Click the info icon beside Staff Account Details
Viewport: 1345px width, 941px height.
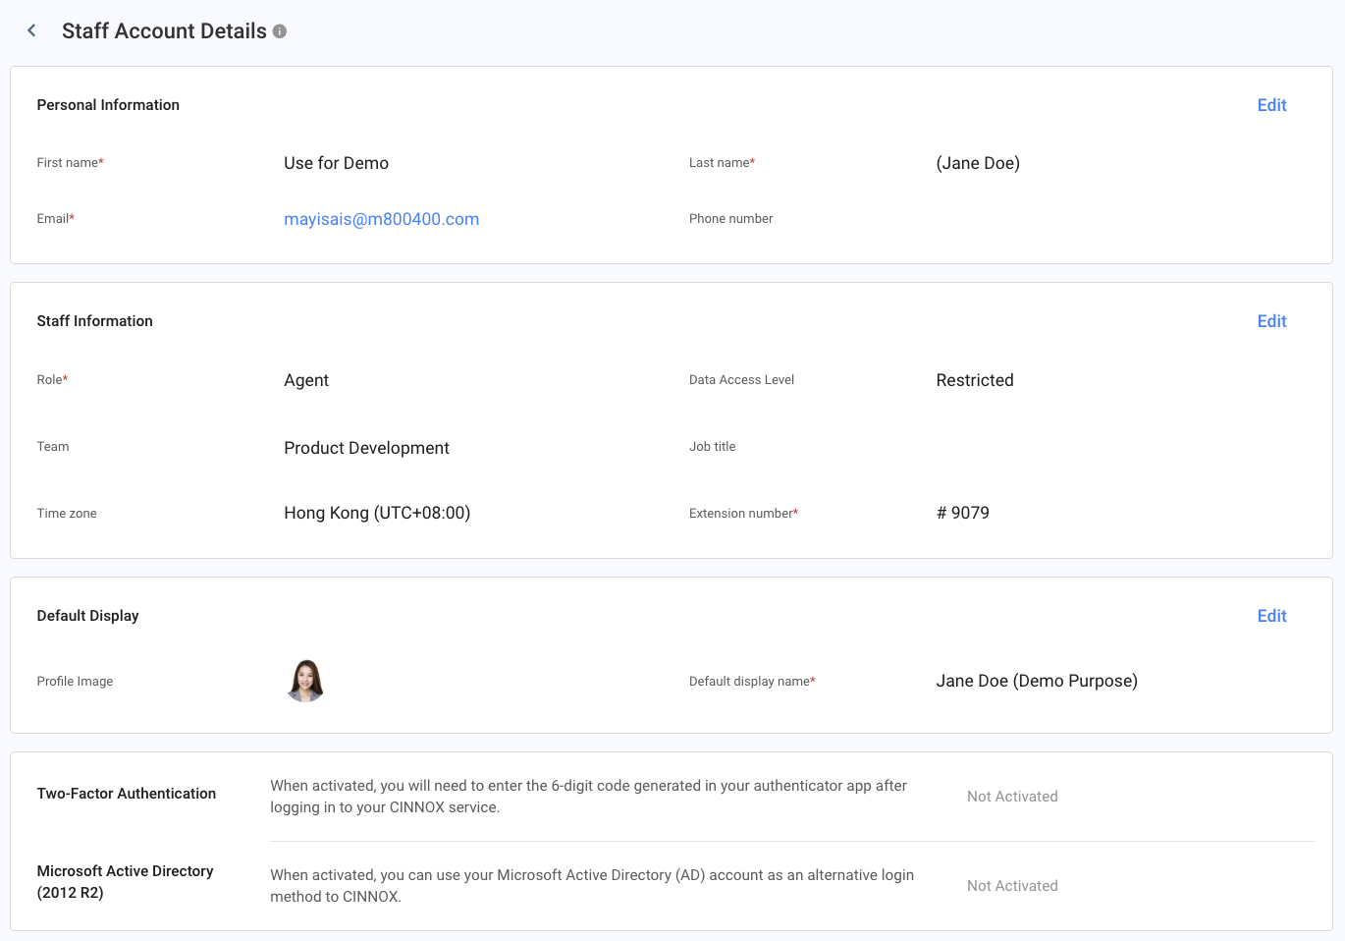(x=280, y=31)
